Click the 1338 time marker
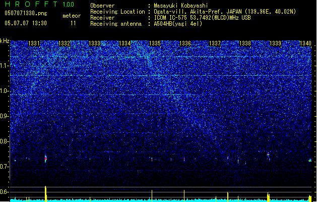The width and height of the screenshot is (317, 202). coord(245,43)
